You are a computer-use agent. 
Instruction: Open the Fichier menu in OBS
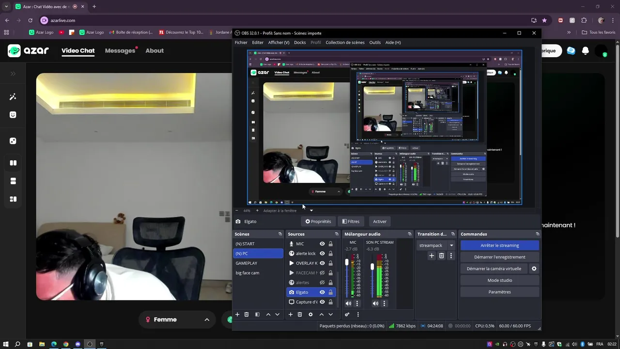click(x=241, y=42)
